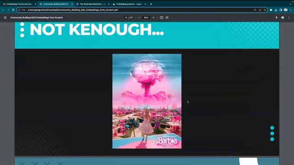Reload the current page
This screenshot has width=294, height=165.
pyautogui.click(x=13, y=10)
